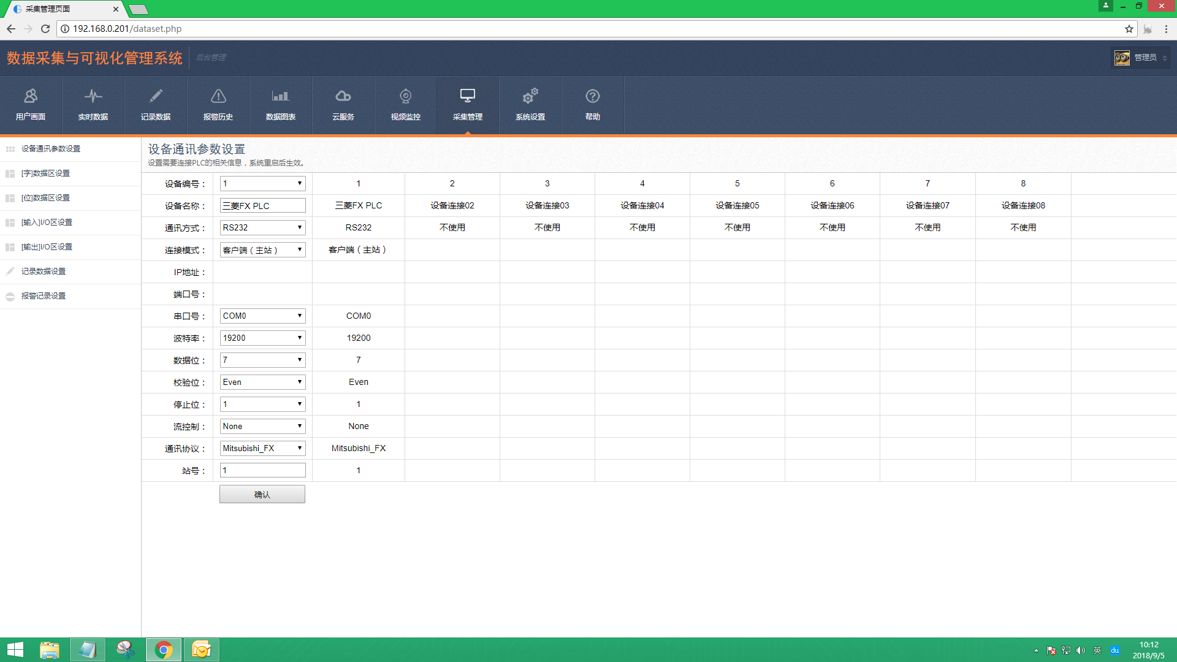The width and height of the screenshot is (1177, 662).
Task: Select 报警记录设置 in the sidebar
Action: 44,296
